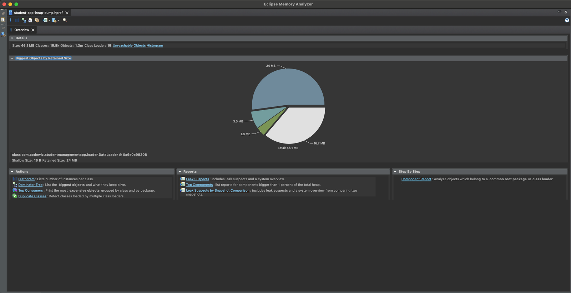The height and width of the screenshot is (293, 571).
Task: Open the Histogram toolbar icon
Action: click(17, 20)
